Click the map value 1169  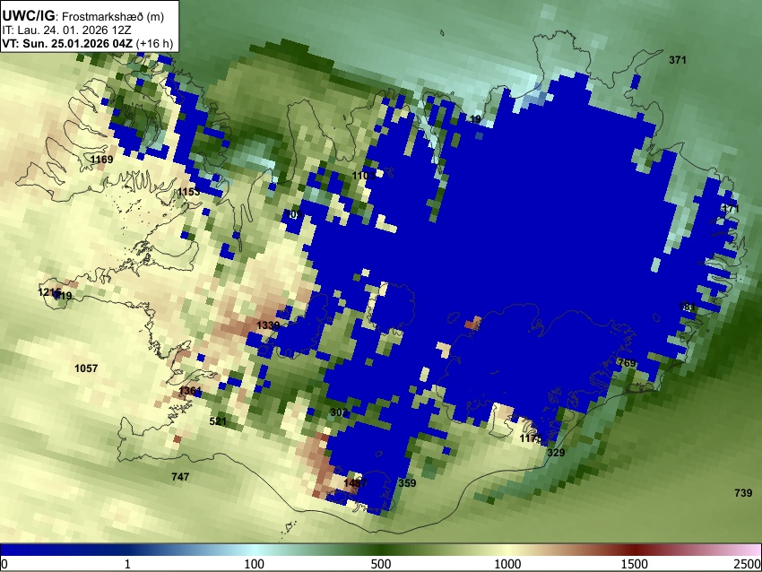101,160
